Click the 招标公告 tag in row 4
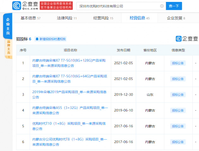199x151 pixels. pyautogui.click(x=178, y=110)
